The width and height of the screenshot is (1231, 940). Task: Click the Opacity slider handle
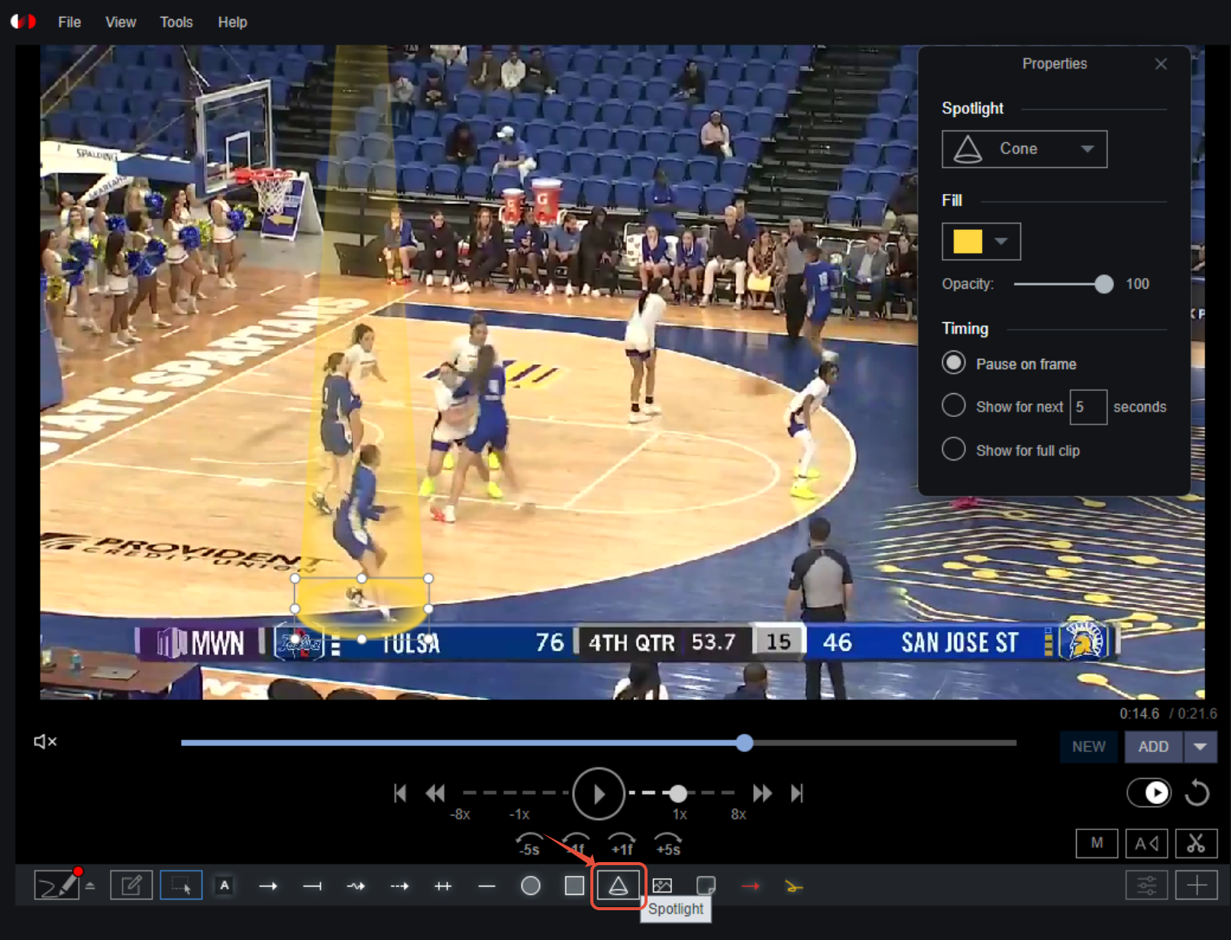(x=1103, y=284)
